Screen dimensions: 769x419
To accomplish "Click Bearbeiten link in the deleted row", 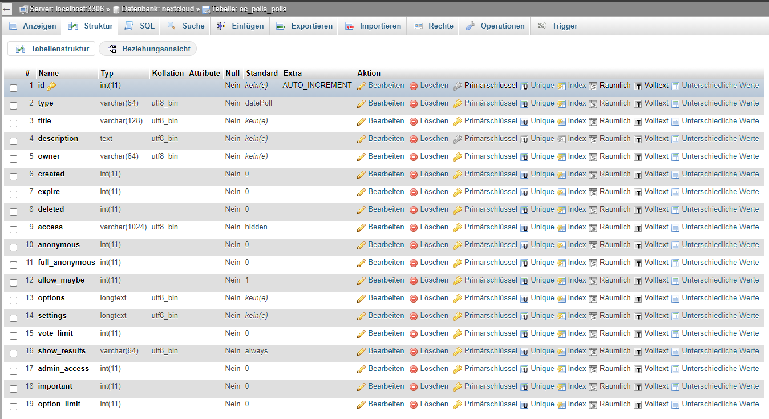I will (386, 210).
